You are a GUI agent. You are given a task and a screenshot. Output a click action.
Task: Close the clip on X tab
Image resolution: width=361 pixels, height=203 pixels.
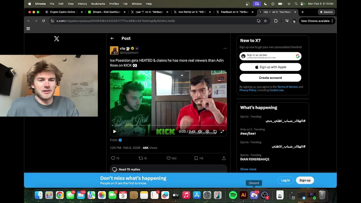(295, 12)
